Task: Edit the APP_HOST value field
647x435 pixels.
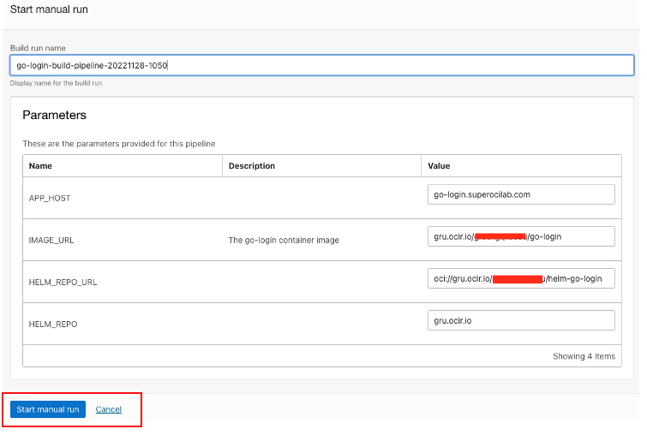Action: click(521, 194)
